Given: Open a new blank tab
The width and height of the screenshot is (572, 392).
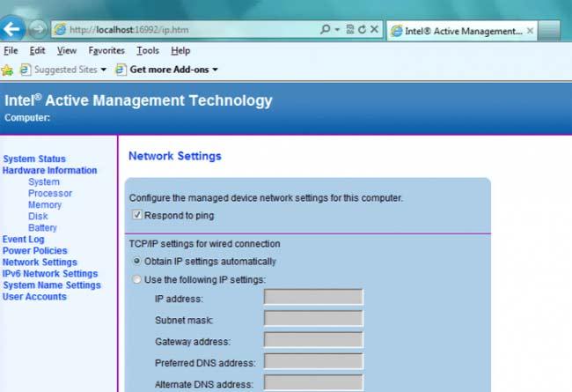Looking at the screenshot, I should (549, 31).
